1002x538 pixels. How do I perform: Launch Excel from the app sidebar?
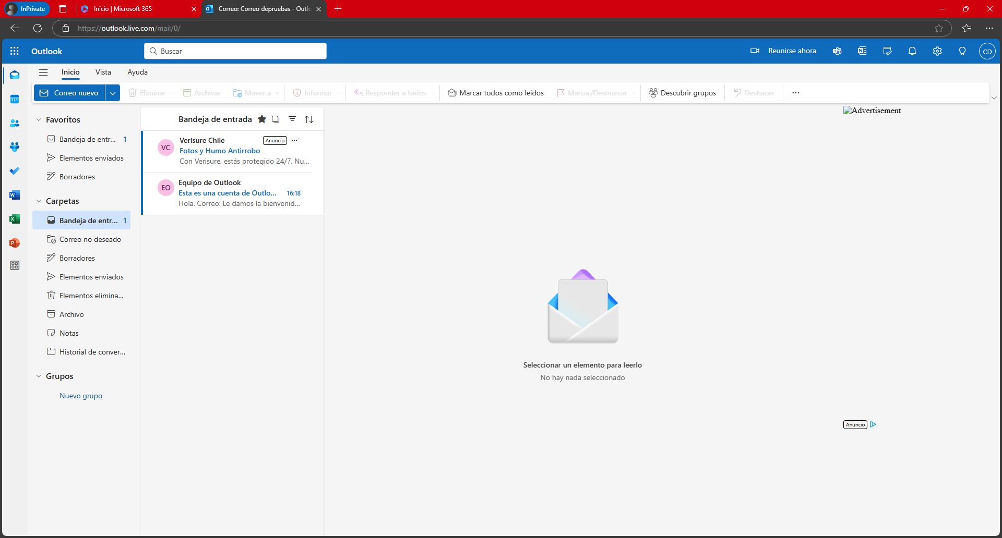[15, 219]
